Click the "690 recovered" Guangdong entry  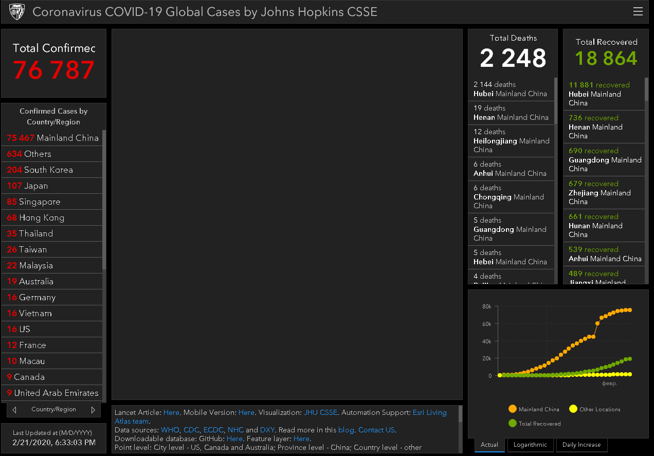point(604,160)
